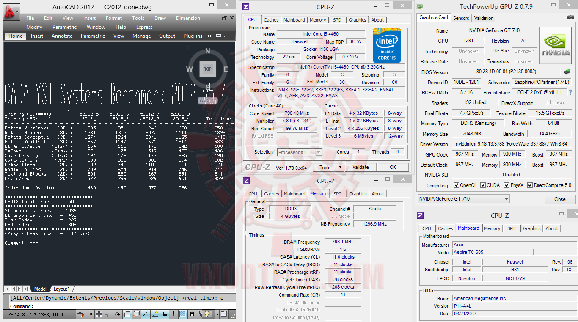The width and height of the screenshot is (578, 322).
Task: Click the GPU-Z screenshot camera icon
Action: point(571,17)
